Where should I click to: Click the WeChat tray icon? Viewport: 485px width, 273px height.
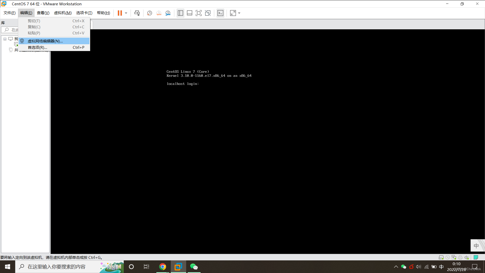(404, 267)
